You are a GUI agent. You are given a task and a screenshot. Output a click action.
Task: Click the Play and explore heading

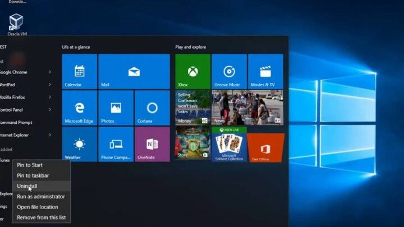click(191, 47)
